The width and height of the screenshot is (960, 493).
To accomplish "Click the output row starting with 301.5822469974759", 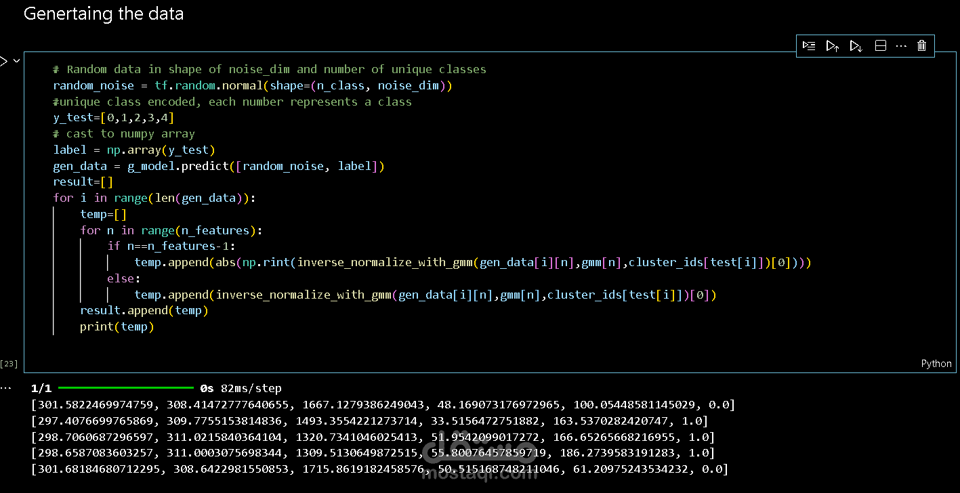I will click(x=383, y=405).
